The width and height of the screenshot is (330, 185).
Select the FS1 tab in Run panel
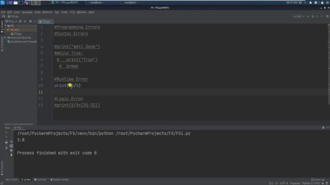pos(19,128)
